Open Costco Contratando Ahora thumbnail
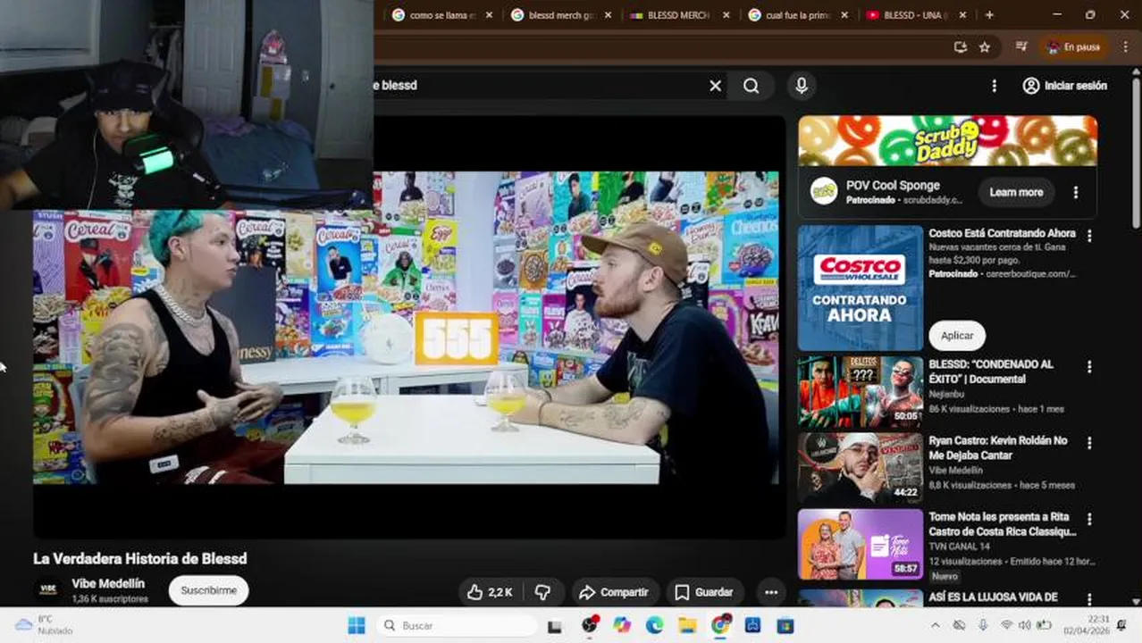The height and width of the screenshot is (643, 1142). tap(861, 288)
